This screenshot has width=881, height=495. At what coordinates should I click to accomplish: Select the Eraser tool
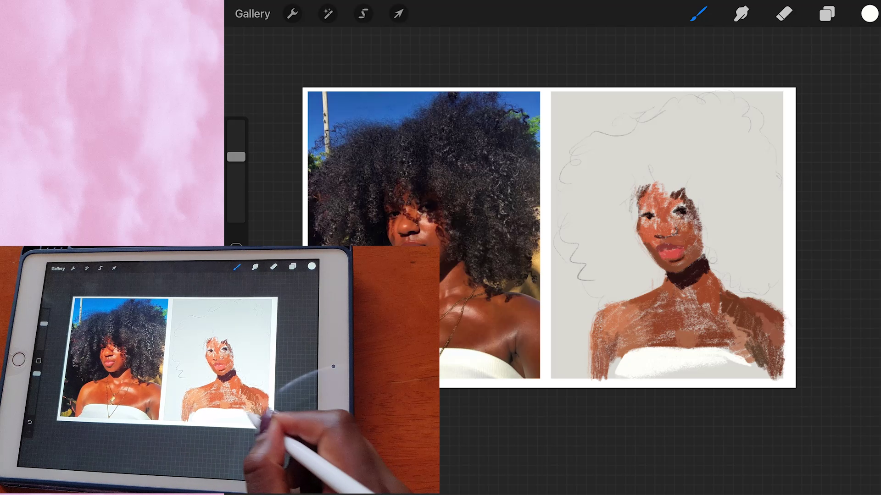pyautogui.click(x=784, y=14)
